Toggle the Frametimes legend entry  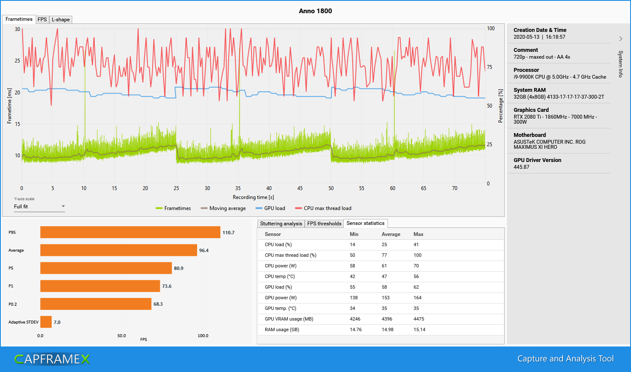point(173,208)
